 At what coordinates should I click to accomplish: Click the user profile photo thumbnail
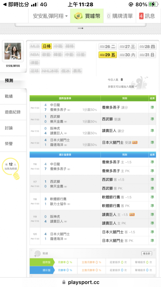point(13,51)
